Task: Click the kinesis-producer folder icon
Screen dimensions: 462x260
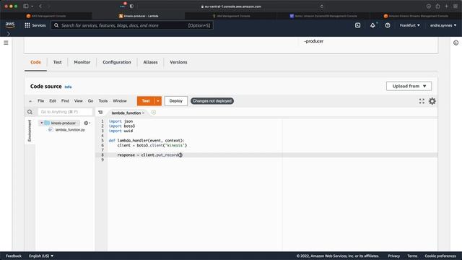Action: [47, 123]
